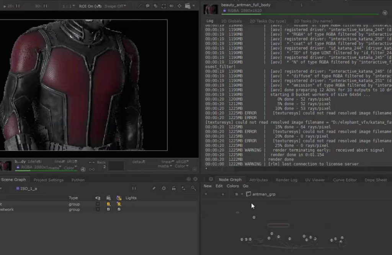Viewport: 392px width, 255px height.
Task: Click the chain link icon below the swap arrows
Action: [91, 169]
